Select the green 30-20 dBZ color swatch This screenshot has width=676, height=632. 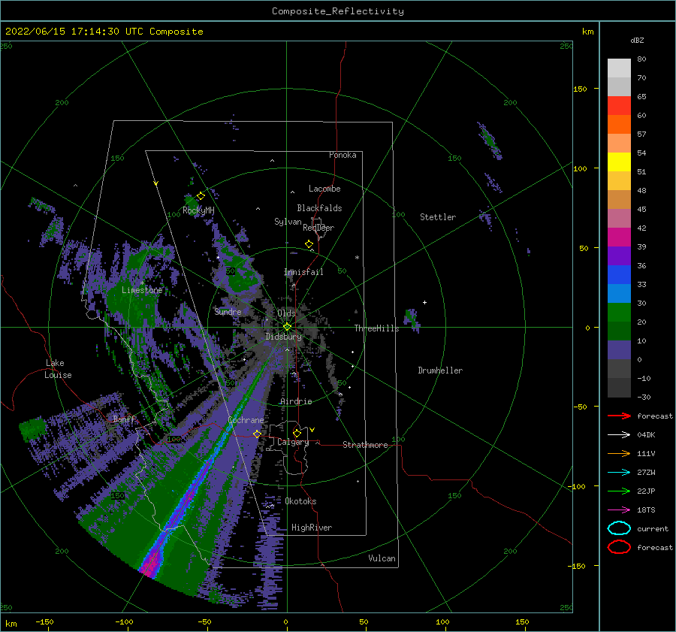click(x=619, y=313)
